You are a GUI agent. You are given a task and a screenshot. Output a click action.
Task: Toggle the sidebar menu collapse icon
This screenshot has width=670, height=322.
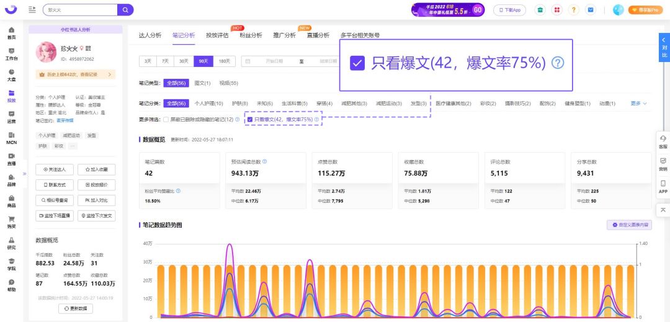[32, 10]
